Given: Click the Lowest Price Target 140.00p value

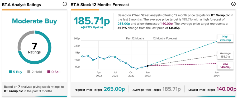Looking at the screenshot, I should point(226,89).
